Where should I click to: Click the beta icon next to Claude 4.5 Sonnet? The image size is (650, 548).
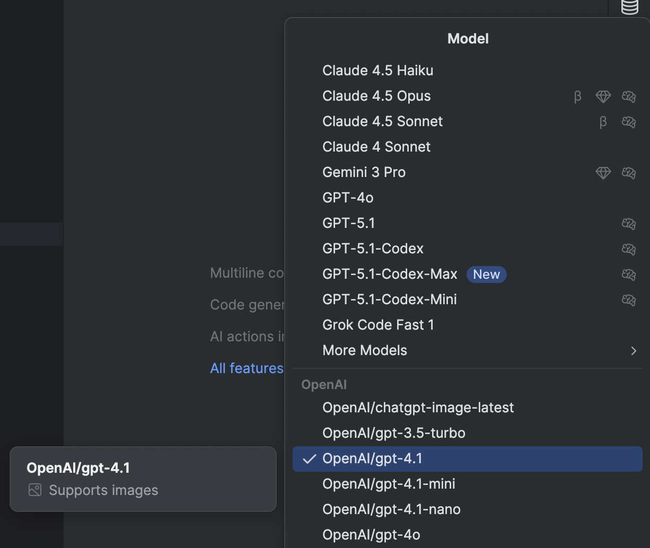pos(603,122)
